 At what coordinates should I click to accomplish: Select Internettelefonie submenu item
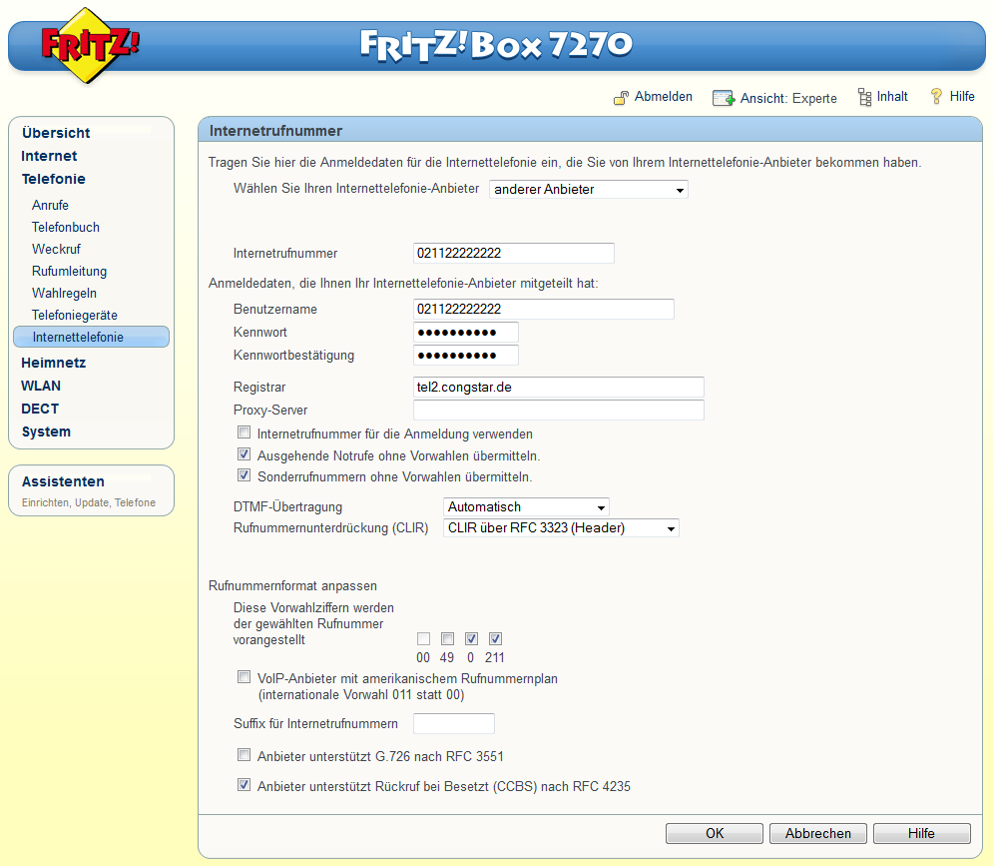click(x=91, y=337)
